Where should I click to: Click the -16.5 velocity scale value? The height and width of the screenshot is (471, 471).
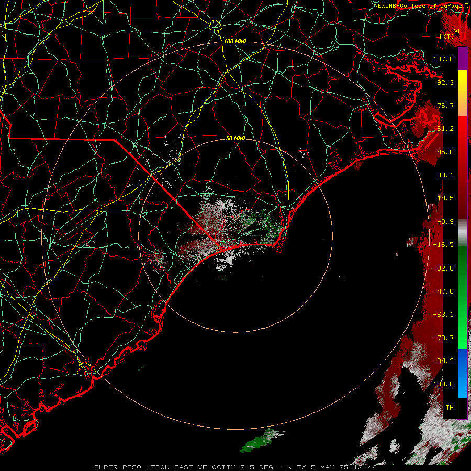pos(443,245)
